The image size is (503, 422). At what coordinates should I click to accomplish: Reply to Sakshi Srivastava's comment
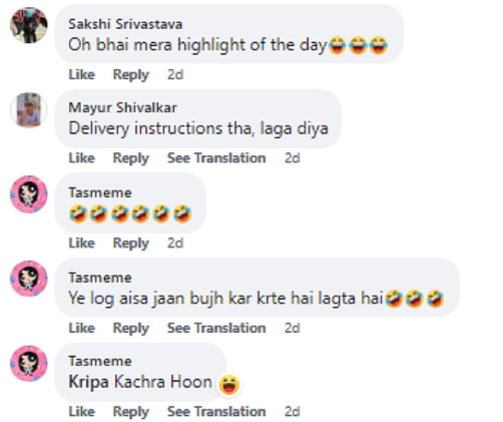[131, 75]
